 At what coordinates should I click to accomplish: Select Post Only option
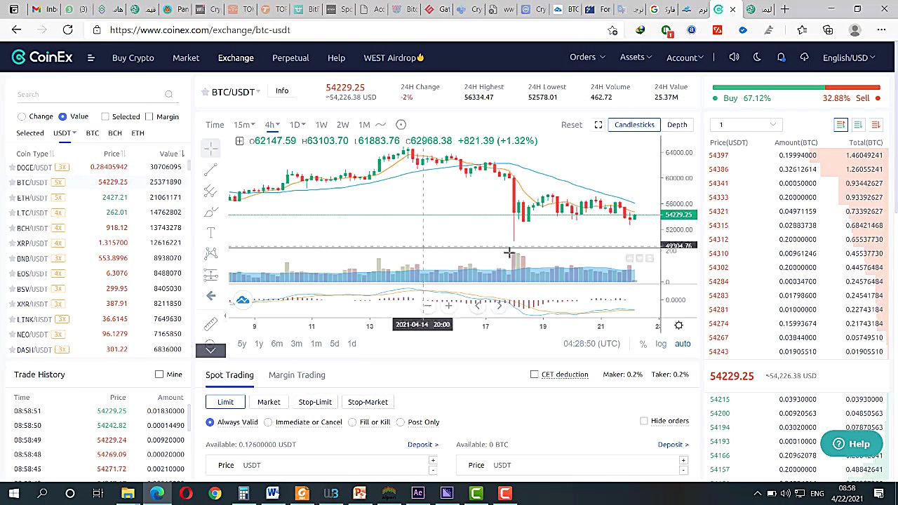pyautogui.click(x=400, y=422)
